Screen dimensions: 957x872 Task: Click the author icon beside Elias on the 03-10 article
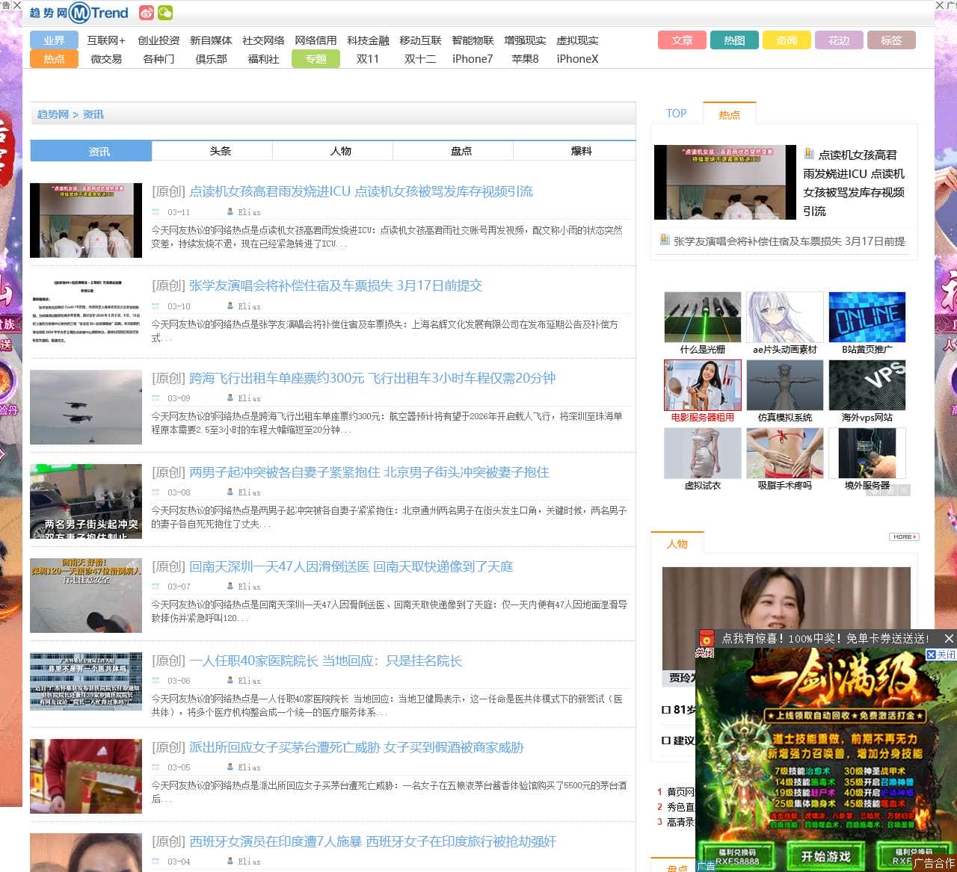coord(230,306)
